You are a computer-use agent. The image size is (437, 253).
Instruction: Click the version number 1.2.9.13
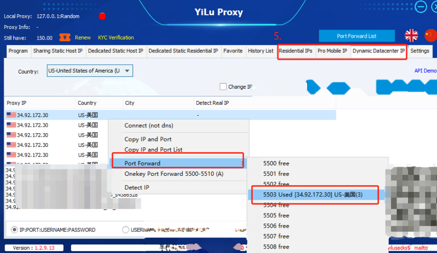click(x=45, y=248)
